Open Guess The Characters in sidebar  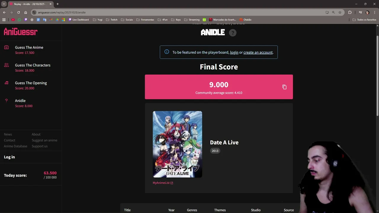33,65
